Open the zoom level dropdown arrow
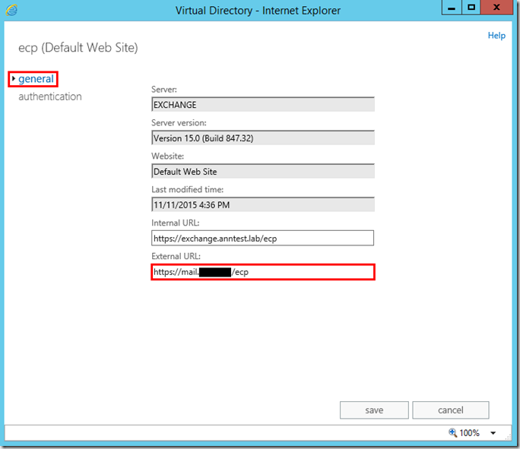Screen dimensions: 520x449 [x=493, y=433]
